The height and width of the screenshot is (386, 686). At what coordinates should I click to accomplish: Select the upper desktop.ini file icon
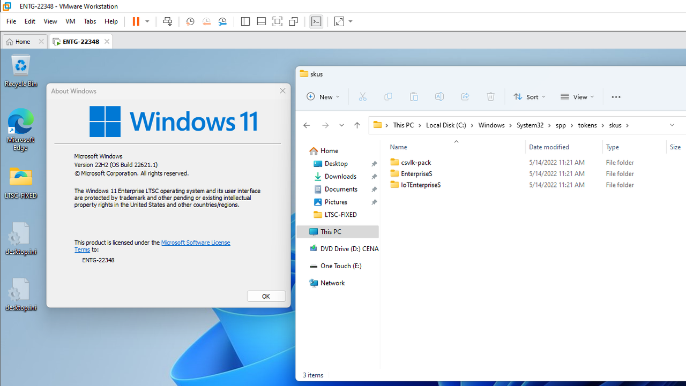click(x=21, y=239)
